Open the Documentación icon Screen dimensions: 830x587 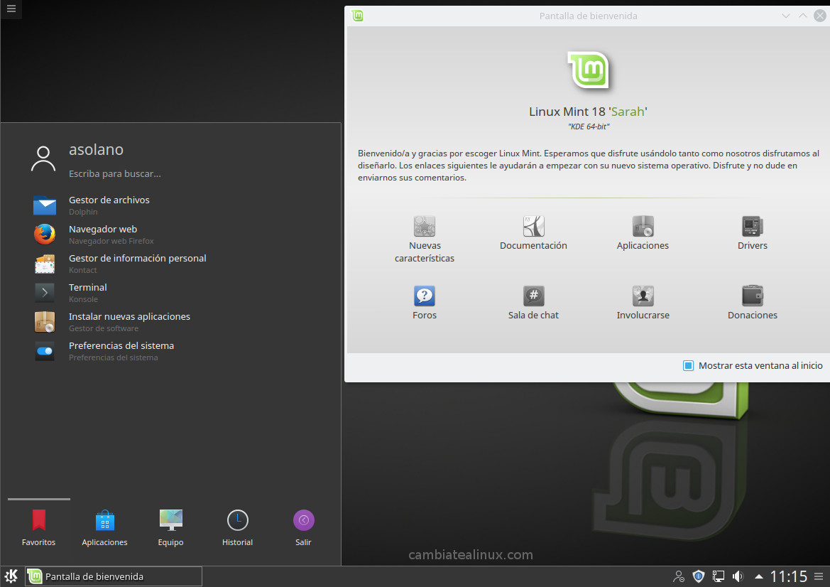tap(534, 226)
